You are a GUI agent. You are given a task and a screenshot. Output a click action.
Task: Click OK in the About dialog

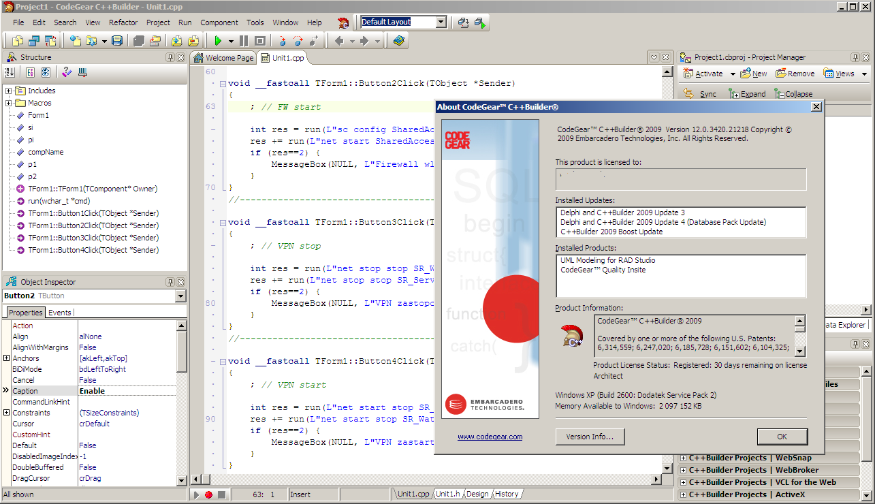point(782,437)
